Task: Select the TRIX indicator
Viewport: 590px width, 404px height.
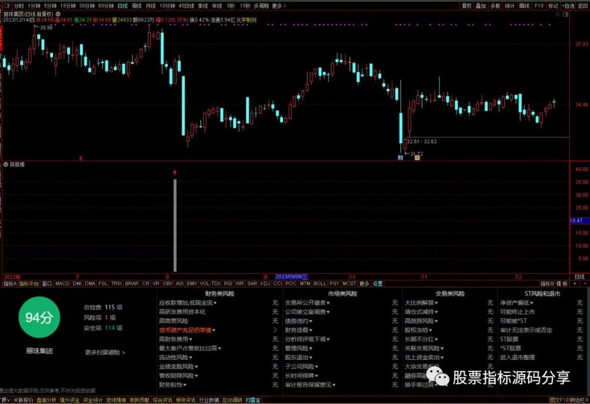Action: [116, 284]
